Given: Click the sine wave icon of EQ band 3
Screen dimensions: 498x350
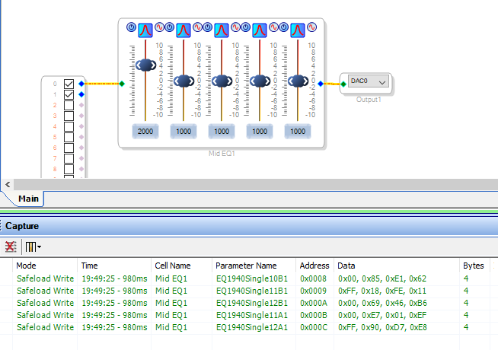Looking at the screenshot, I should [x=235, y=27].
